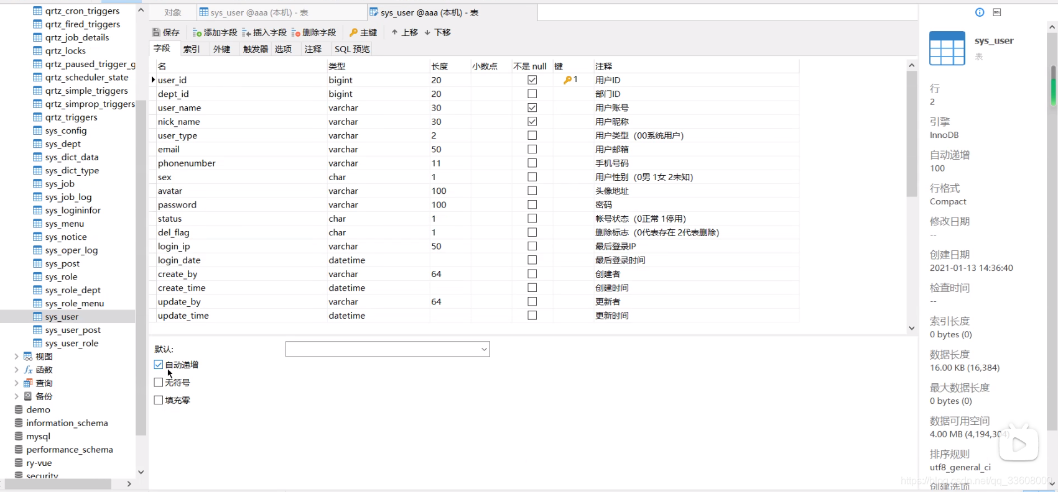Open the ry-vue database
This screenshot has width=1058, height=492.
click(x=39, y=463)
